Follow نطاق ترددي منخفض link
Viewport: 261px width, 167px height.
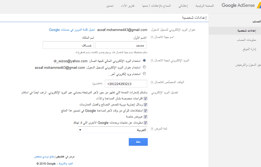coord(44,157)
